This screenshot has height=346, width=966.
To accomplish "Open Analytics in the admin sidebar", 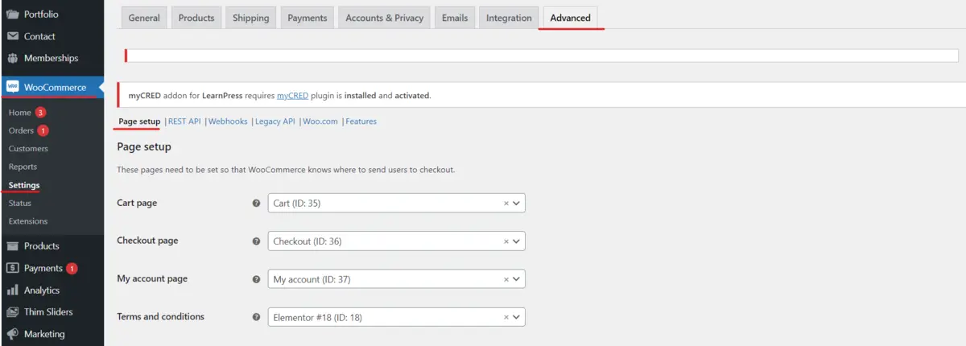I will [42, 290].
